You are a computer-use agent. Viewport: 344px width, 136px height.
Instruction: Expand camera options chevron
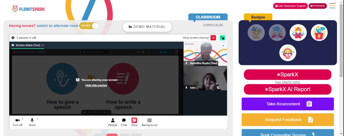[x=22, y=119]
